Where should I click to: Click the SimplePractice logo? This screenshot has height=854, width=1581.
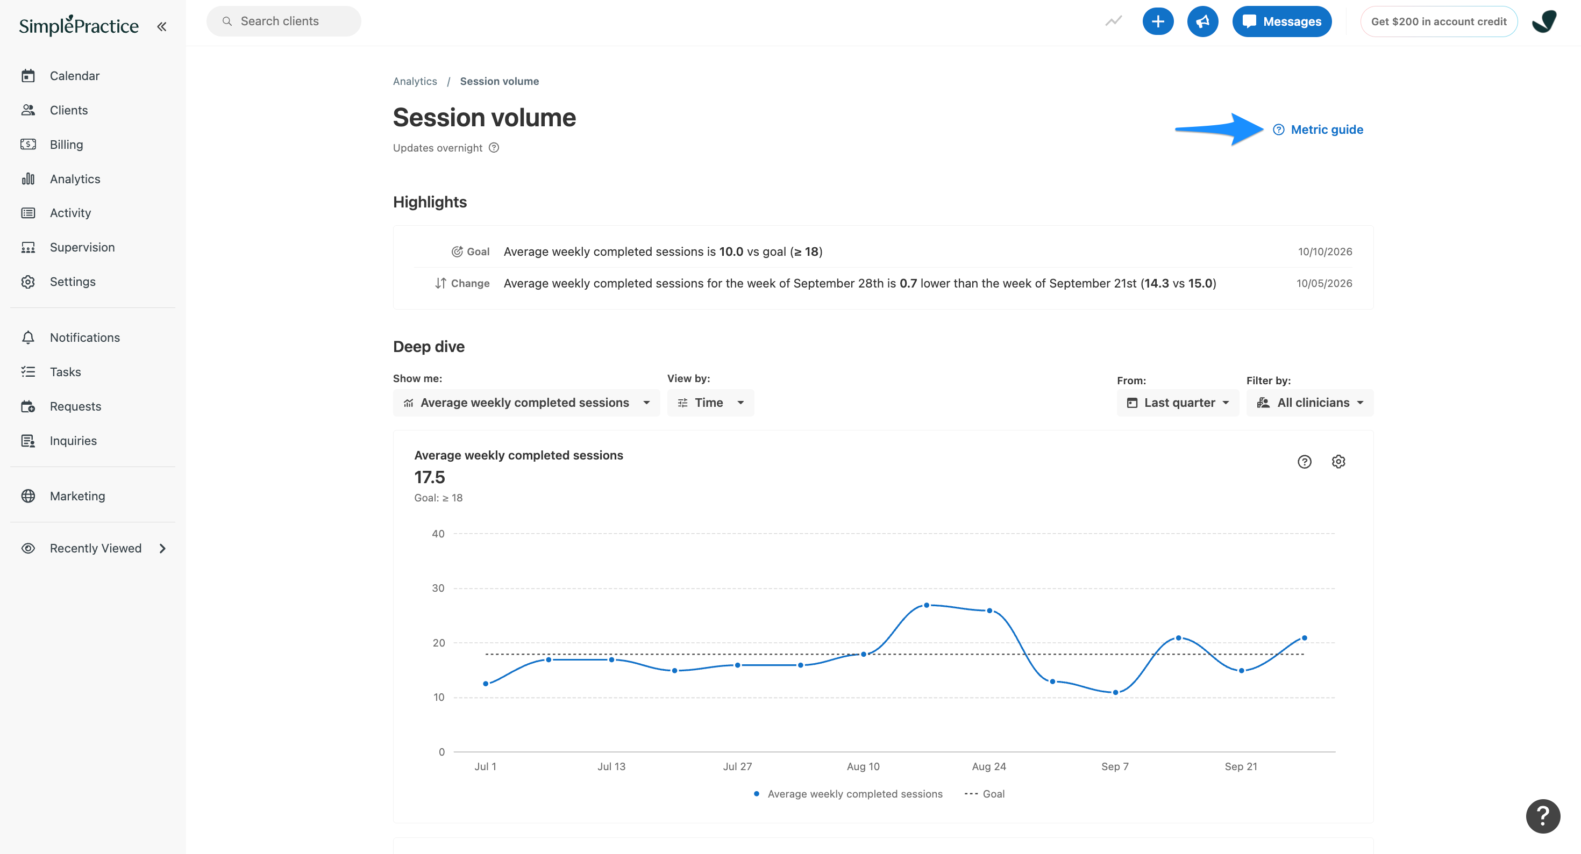coord(79,25)
